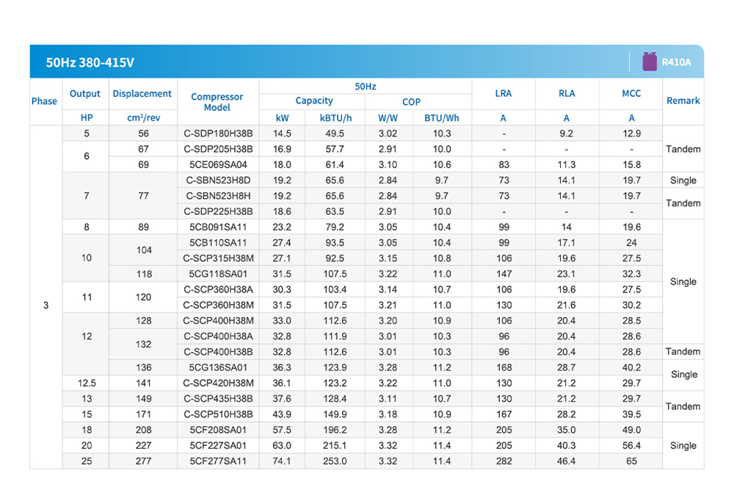Click the 253.0 kBTU/h capacity value
The image size is (734, 498).
pos(335,461)
